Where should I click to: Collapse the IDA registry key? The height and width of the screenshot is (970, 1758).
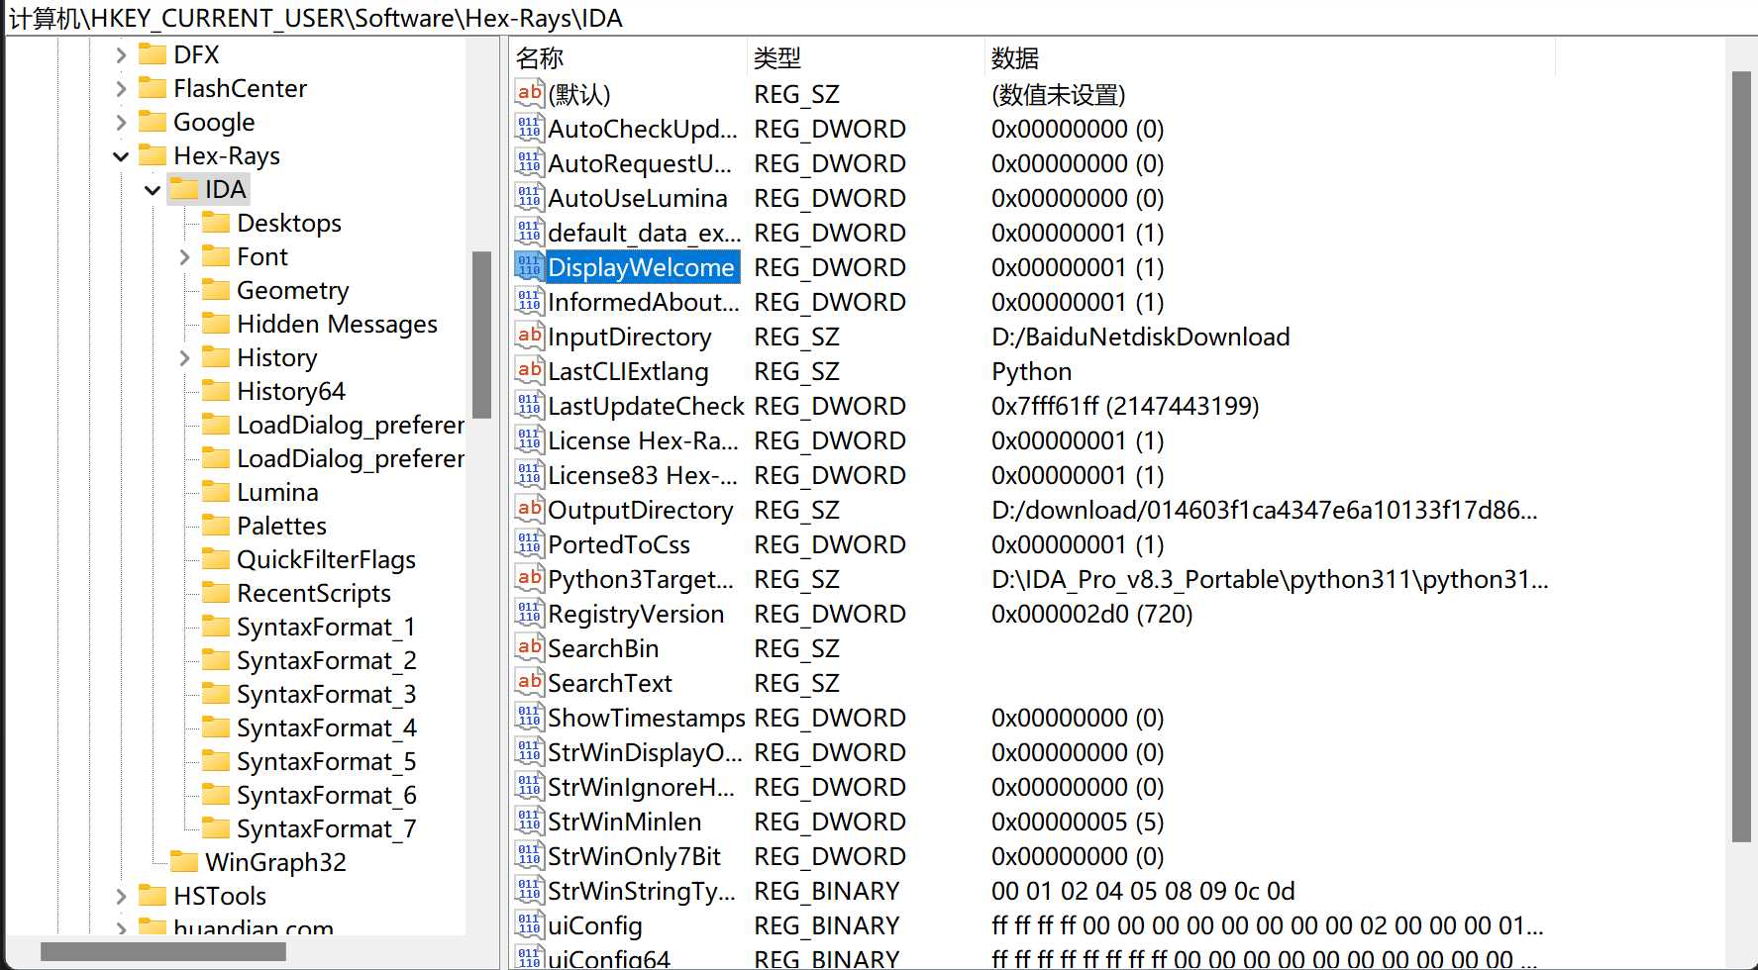pyautogui.click(x=153, y=189)
